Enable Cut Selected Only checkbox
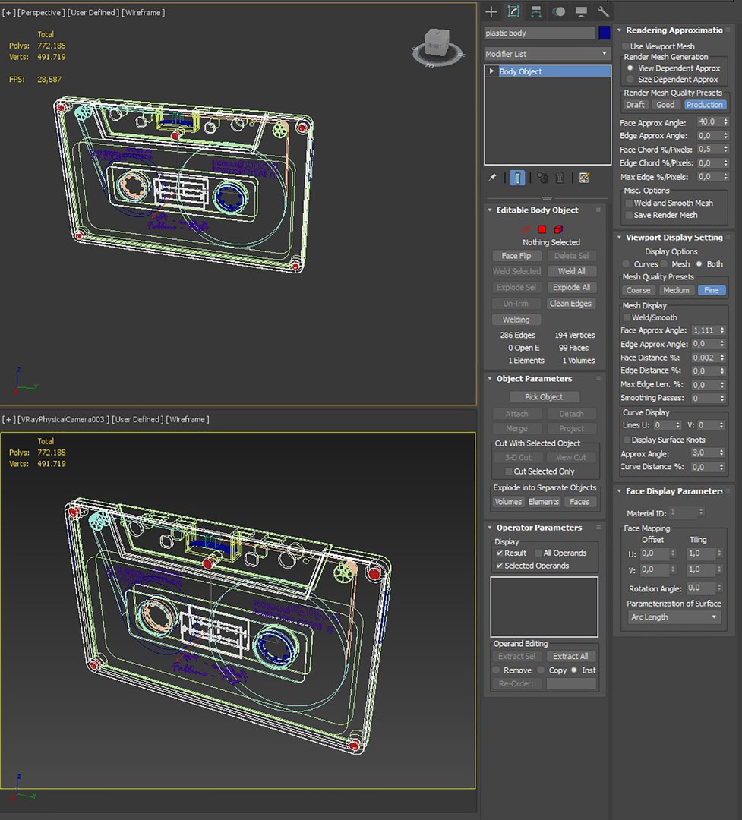The height and width of the screenshot is (820, 742). pos(509,471)
